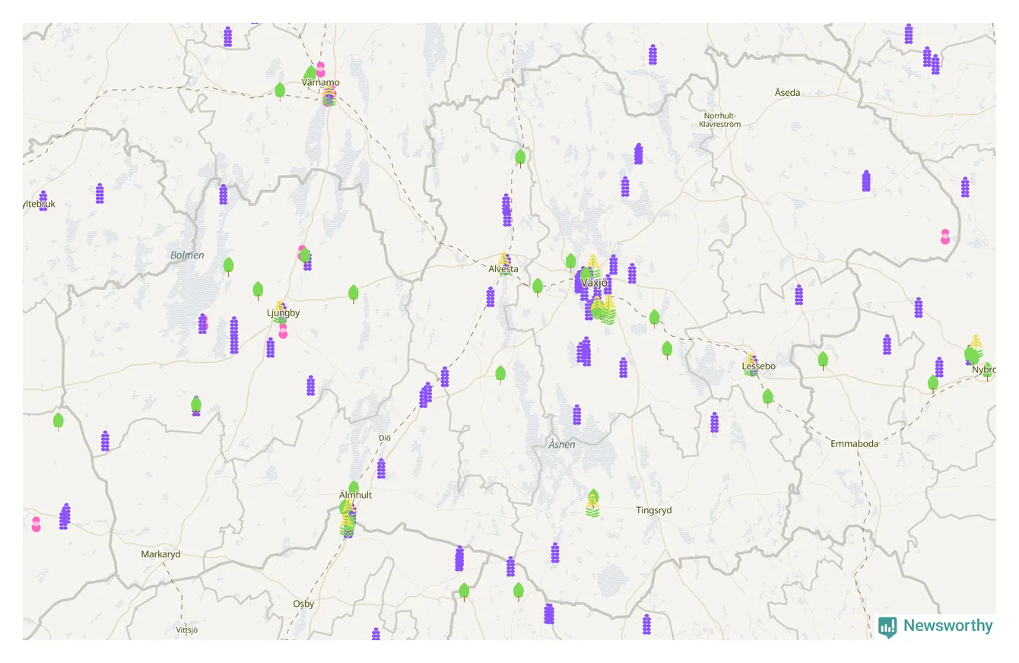Select the Emmaboda town label

[855, 443]
